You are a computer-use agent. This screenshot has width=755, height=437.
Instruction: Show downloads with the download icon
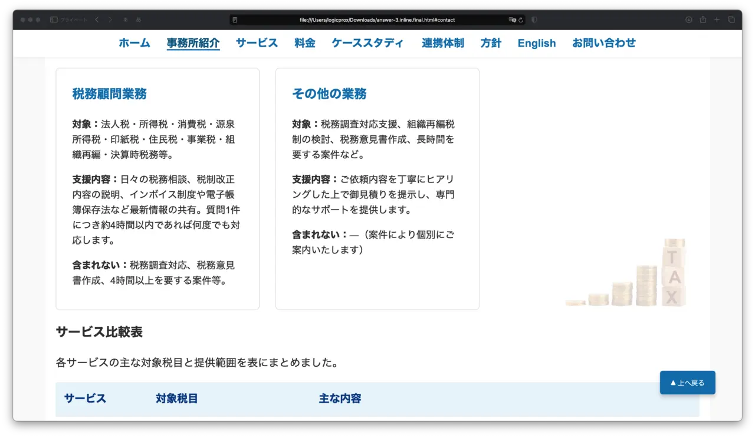(x=688, y=19)
